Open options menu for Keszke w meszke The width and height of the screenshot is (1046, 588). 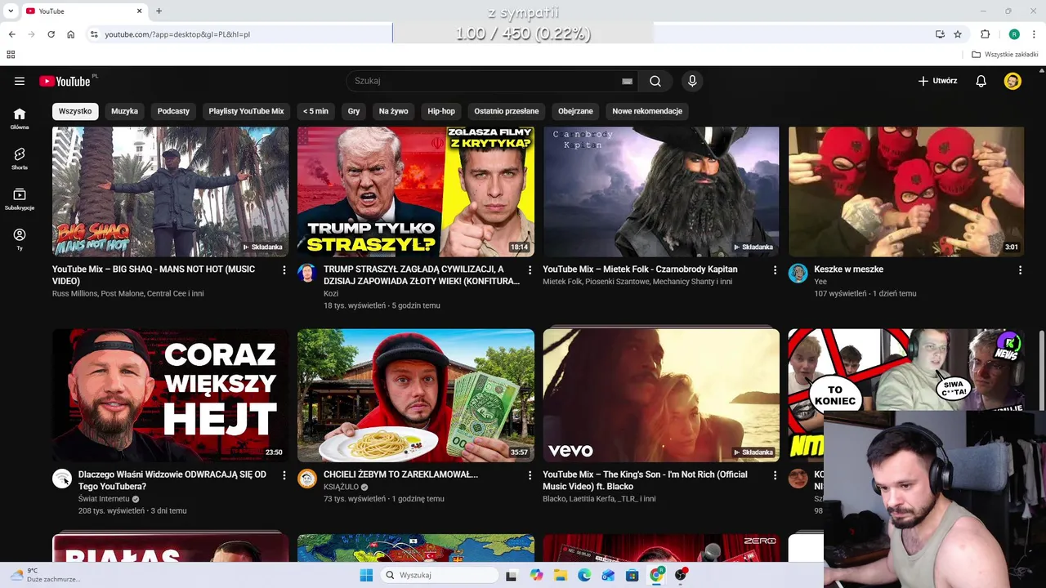pos(1020,269)
